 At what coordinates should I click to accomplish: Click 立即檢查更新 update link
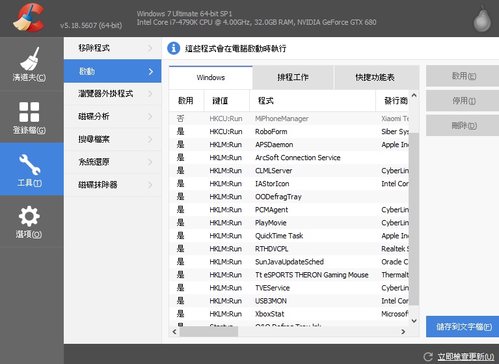pos(466,357)
